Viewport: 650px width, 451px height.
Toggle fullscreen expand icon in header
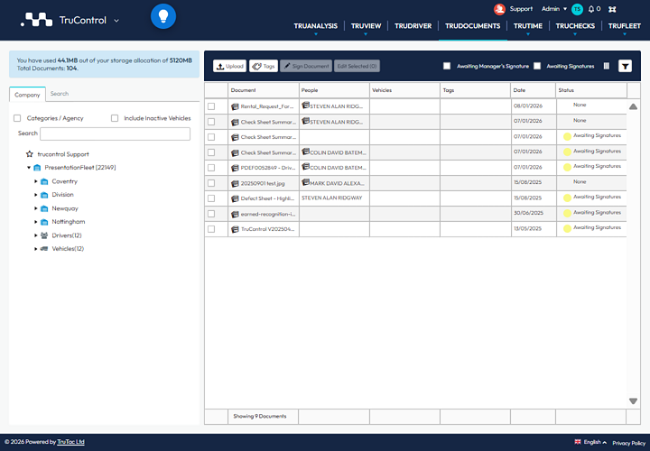click(x=612, y=9)
